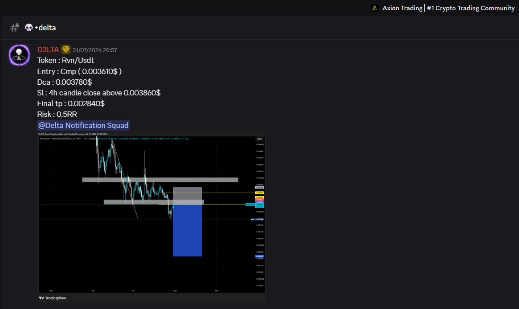Click the USDT label in chart corner
The width and height of the screenshot is (519, 309).
tap(259, 139)
